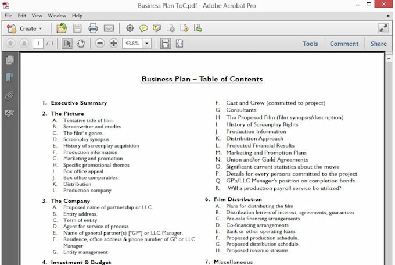Image resolution: width=395 pixels, height=265 pixels.
Task: Open the Edit menu
Action: point(22,16)
